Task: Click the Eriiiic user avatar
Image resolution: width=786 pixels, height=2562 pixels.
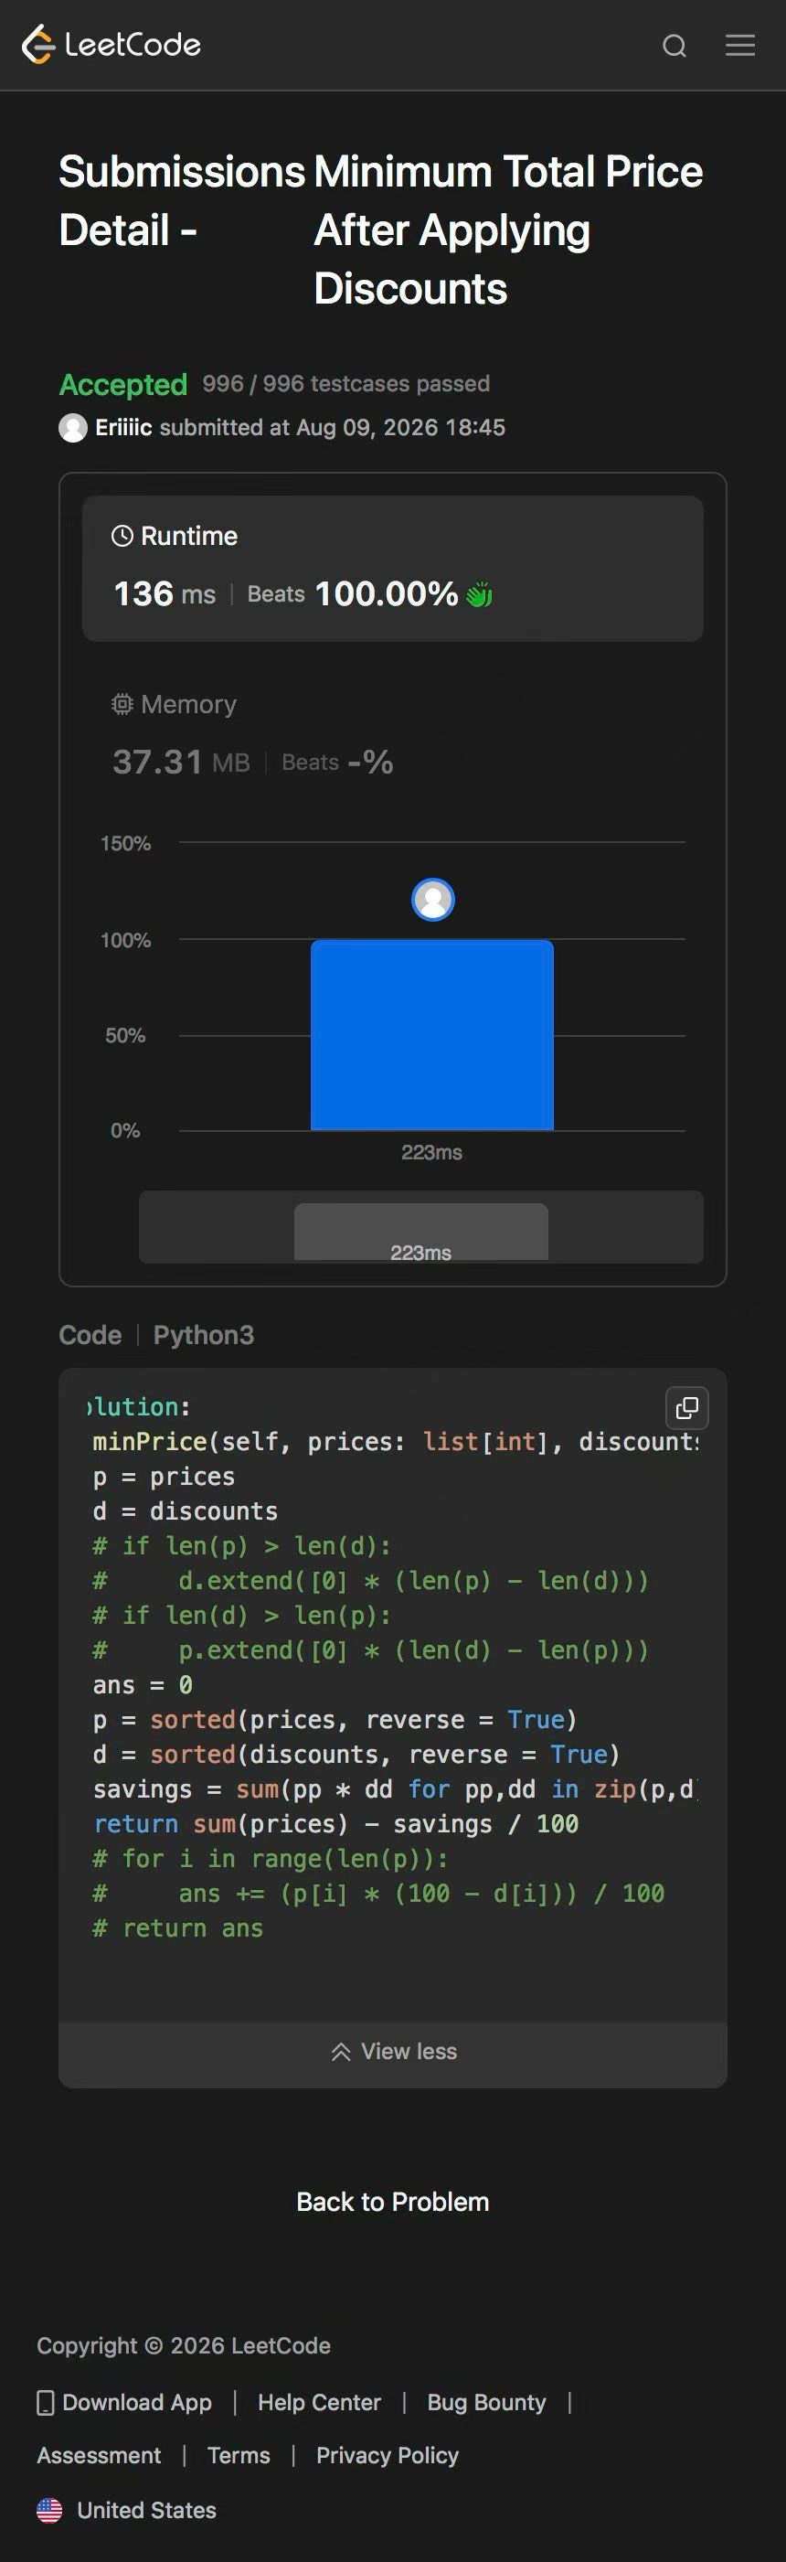Action: coord(72,428)
